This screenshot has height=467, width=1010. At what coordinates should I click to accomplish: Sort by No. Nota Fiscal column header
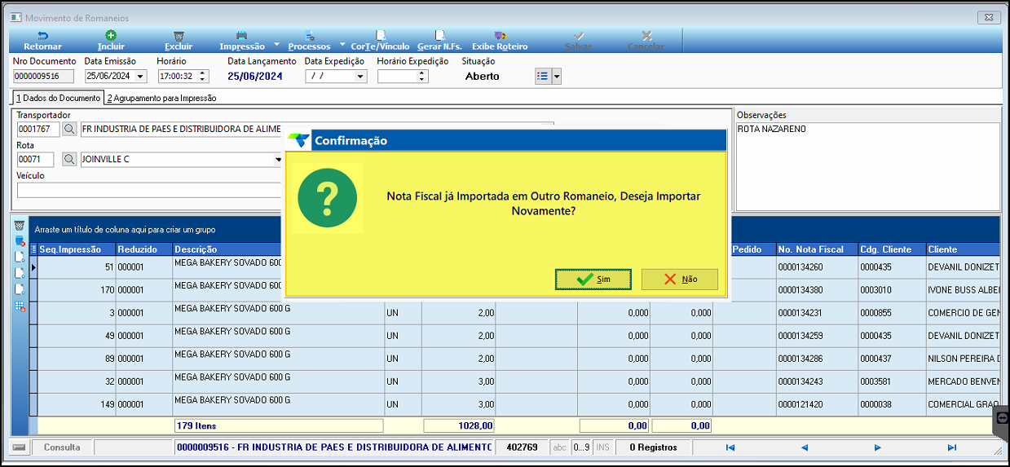coord(815,249)
